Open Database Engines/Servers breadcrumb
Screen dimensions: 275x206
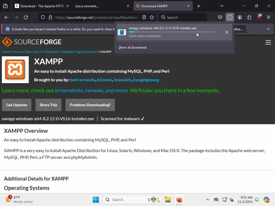click(x=79, y=52)
